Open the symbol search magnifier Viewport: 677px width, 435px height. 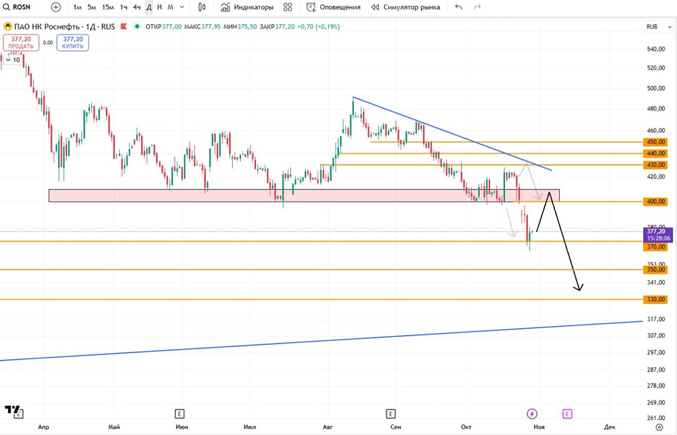point(7,7)
